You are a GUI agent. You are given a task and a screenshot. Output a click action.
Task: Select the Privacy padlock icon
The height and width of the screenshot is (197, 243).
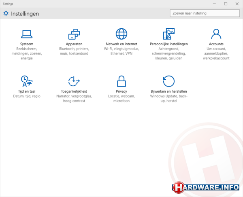pos(122,81)
